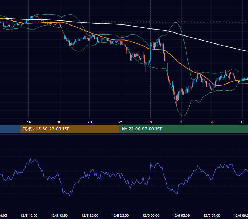Click the blue session bar before London

click(10, 129)
